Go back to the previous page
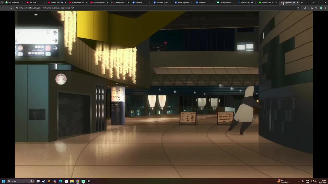 point(2,8)
